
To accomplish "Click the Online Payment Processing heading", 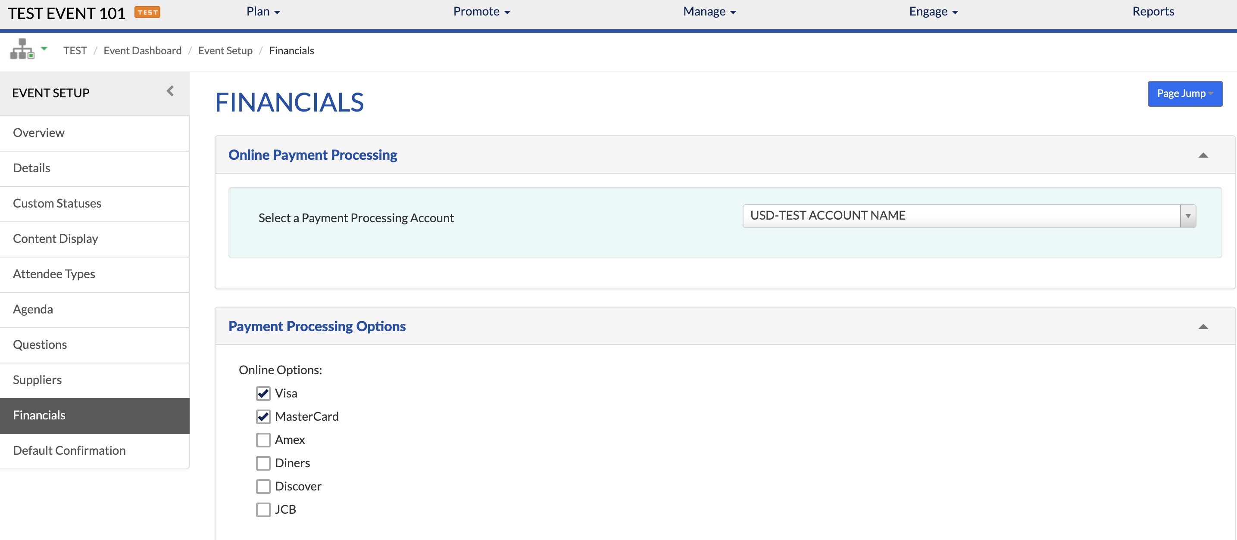I will pos(312,155).
